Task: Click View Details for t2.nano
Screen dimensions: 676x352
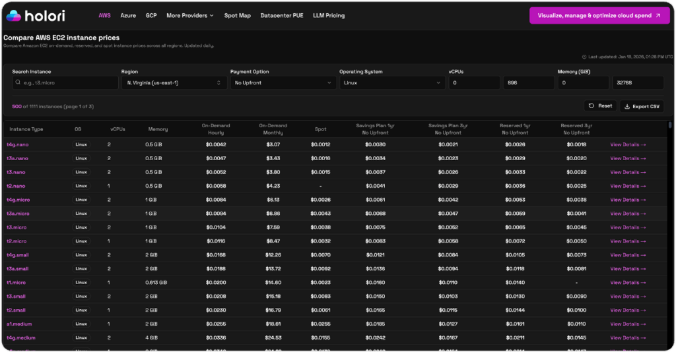Action: (628, 186)
